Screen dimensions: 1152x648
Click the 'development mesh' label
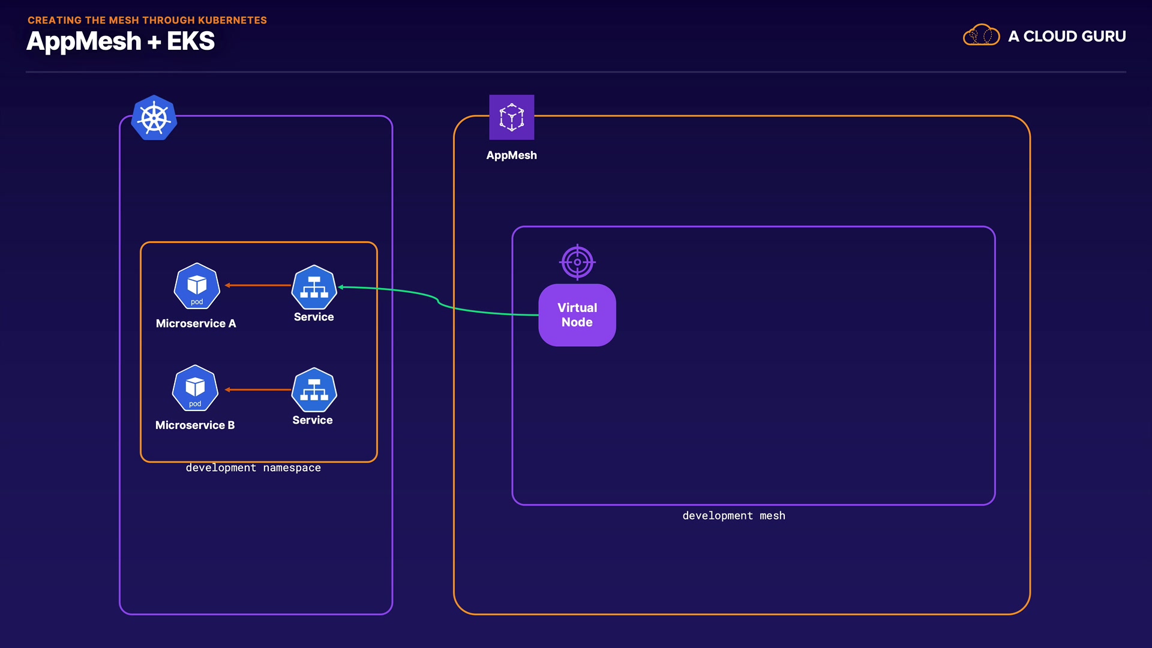click(733, 516)
